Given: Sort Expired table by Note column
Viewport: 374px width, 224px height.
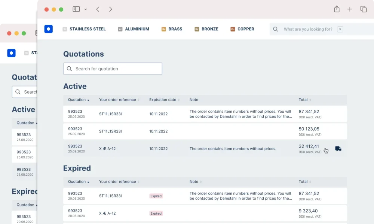Looking at the screenshot, I should [x=195, y=182].
